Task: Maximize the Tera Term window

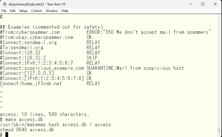Action: (x=203, y=4)
